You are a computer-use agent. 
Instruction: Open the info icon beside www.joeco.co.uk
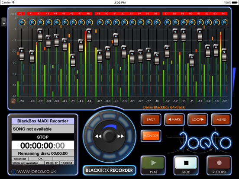[14, 172]
